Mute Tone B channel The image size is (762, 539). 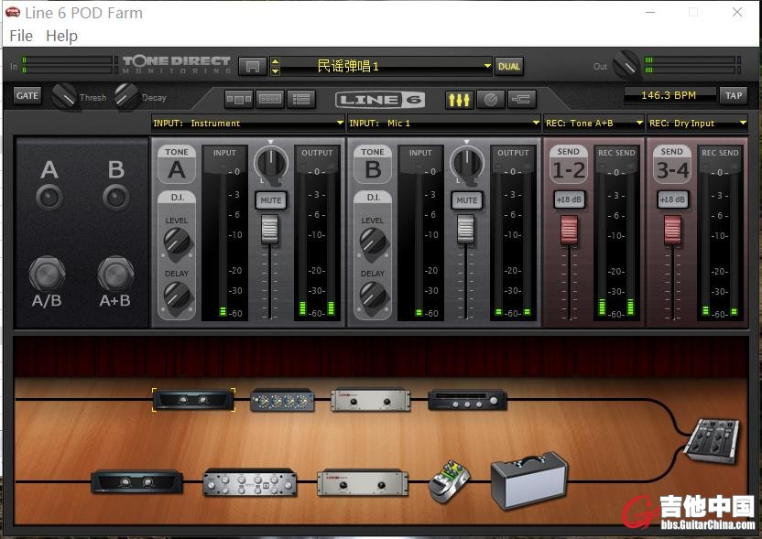466,200
